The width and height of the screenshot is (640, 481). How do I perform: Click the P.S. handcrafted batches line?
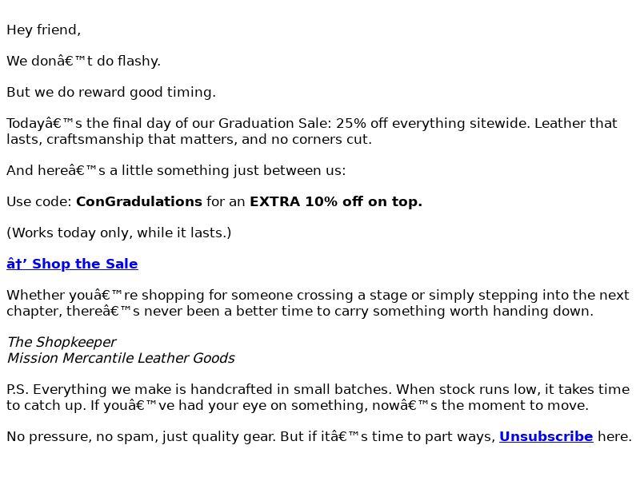(x=318, y=389)
